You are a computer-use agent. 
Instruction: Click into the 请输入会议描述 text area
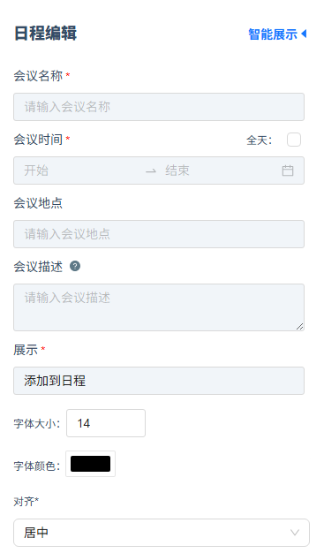159,307
